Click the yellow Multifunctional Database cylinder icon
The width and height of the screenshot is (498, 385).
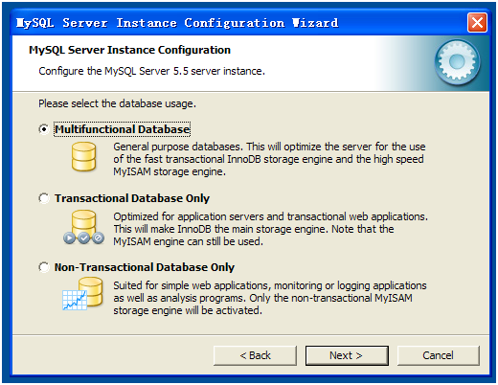(x=83, y=156)
